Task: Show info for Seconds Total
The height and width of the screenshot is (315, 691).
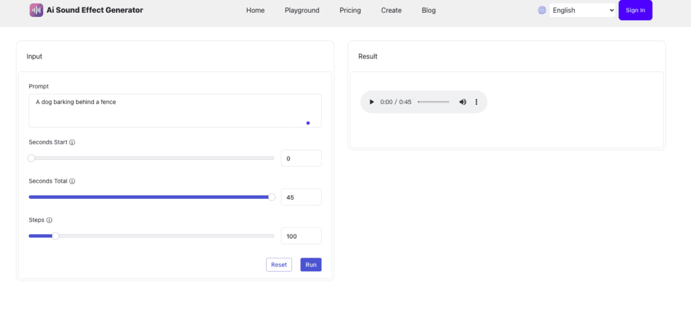Action: [x=72, y=181]
